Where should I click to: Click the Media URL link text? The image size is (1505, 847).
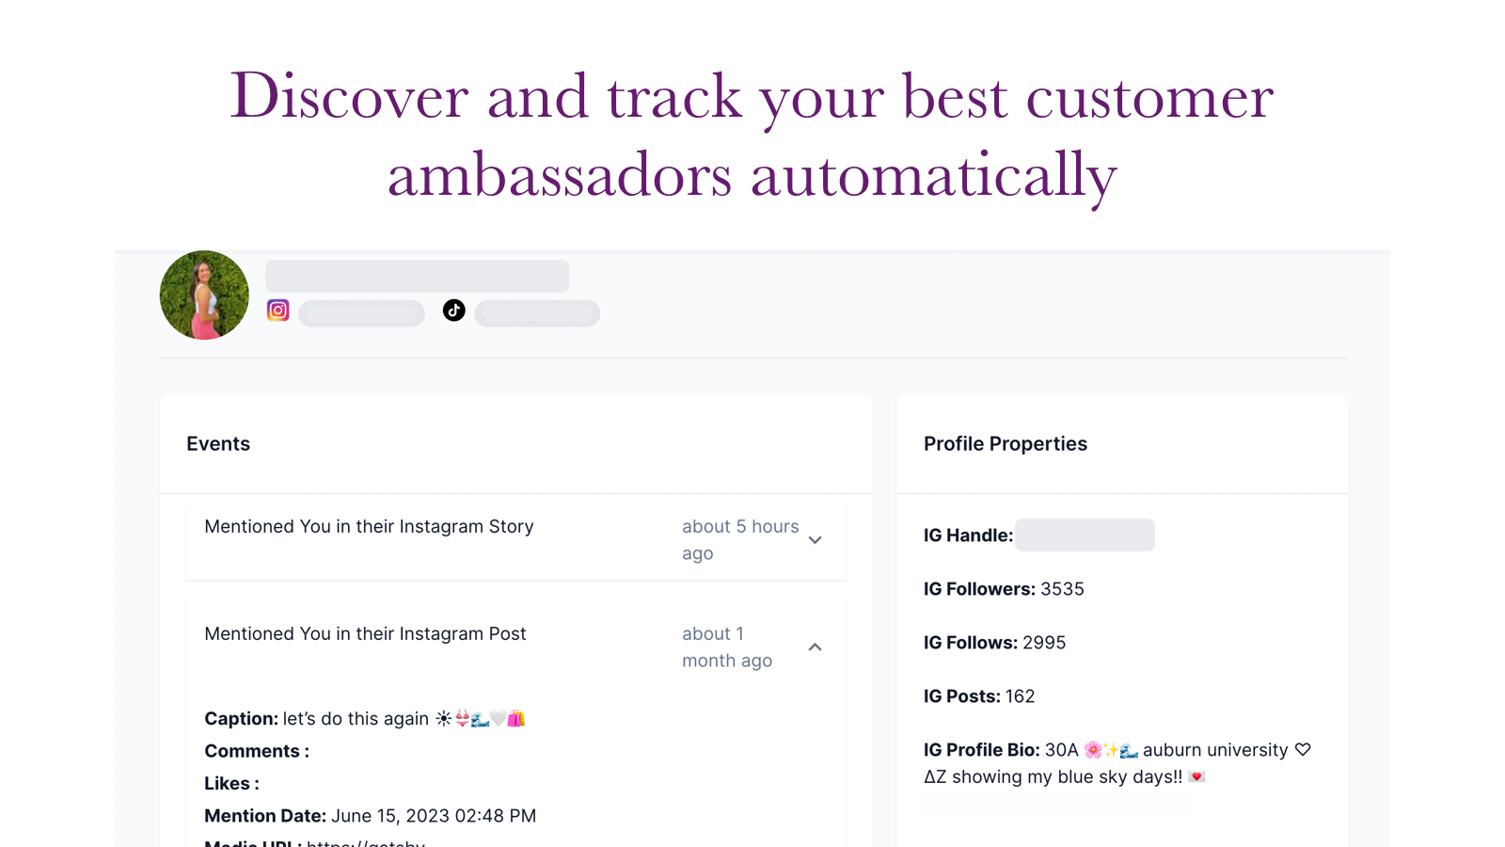click(x=366, y=842)
